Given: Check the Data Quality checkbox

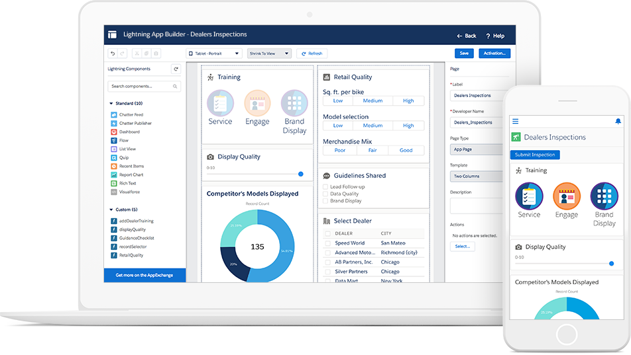Looking at the screenshot, I should click(x=325, y=194).
